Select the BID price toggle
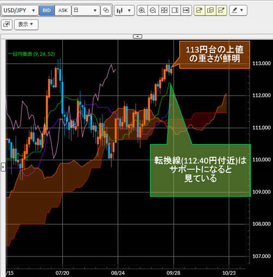Viewport: 273px width, 277px height. point(46,10)
